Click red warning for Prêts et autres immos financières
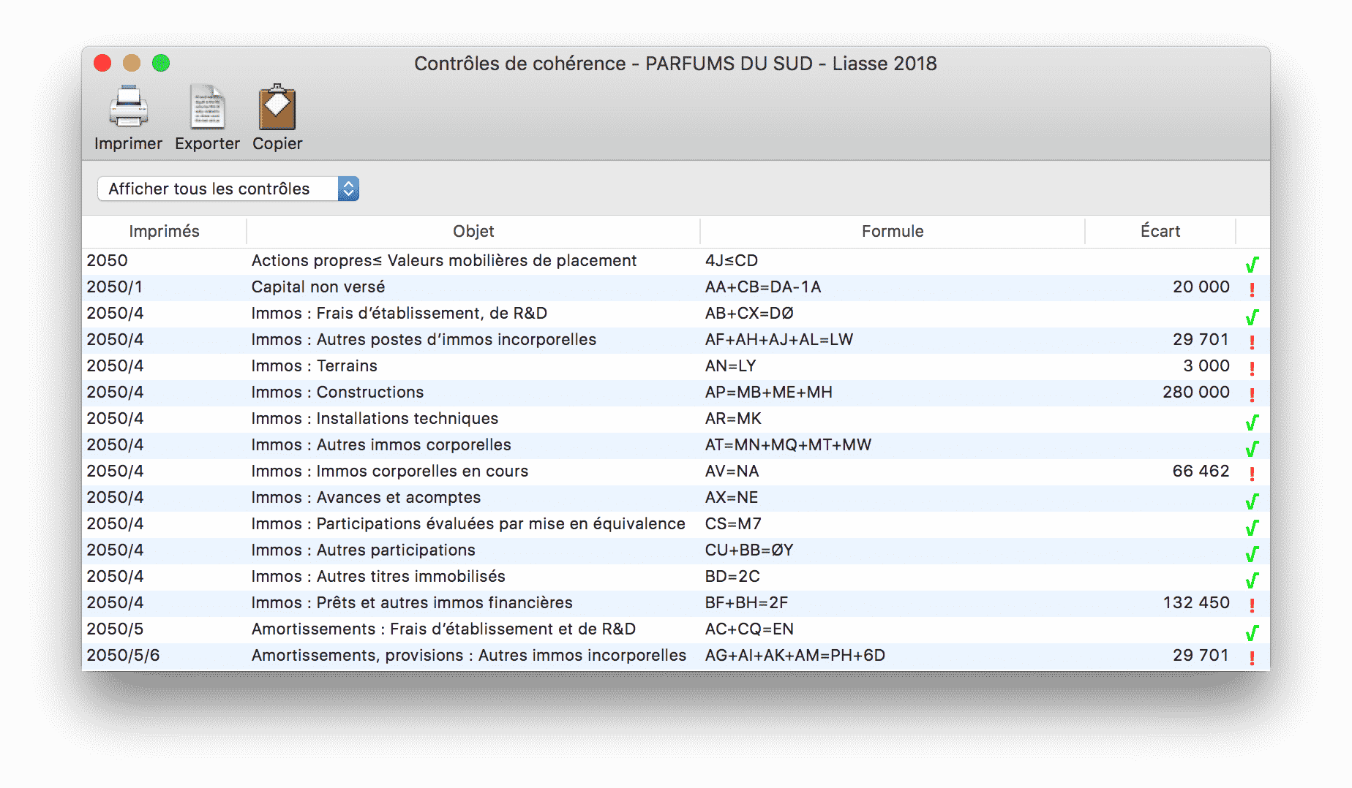1352x788 pixels. click(1253, 605)
